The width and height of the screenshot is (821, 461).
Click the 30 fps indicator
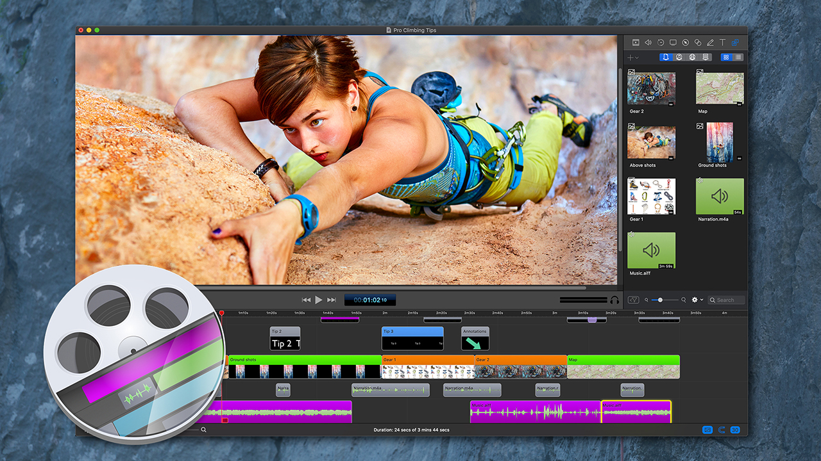tap(735, 430)
